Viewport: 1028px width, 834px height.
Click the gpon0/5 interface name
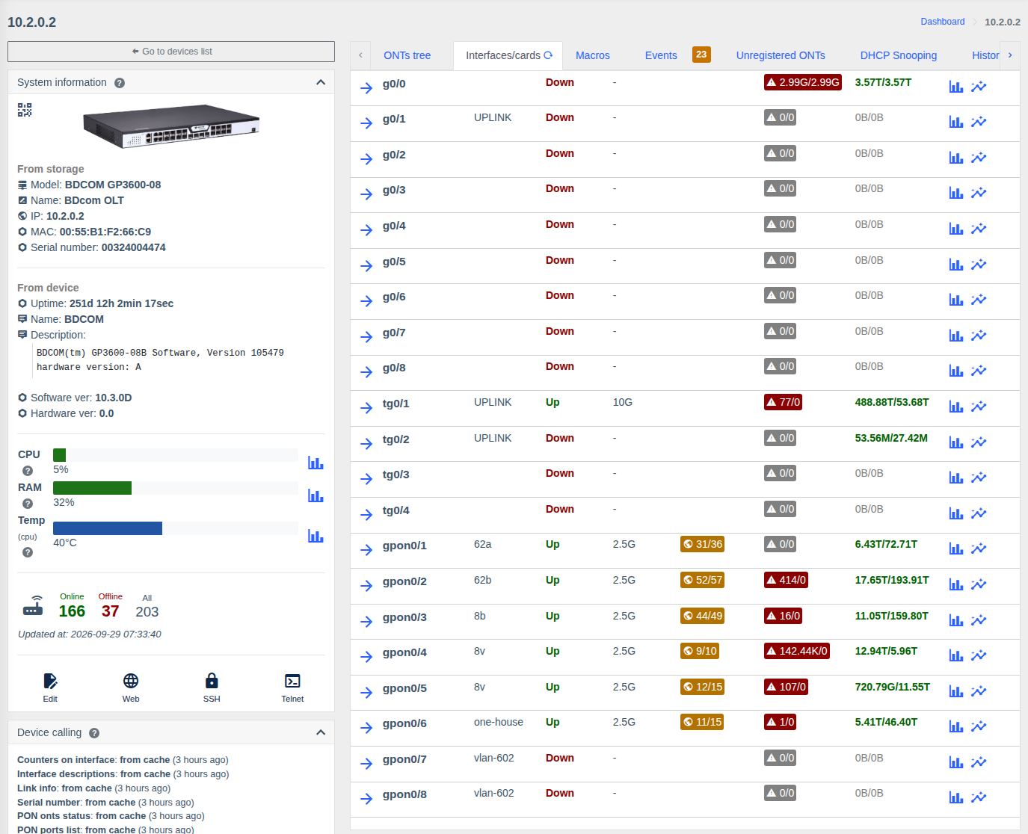(404, 688)
